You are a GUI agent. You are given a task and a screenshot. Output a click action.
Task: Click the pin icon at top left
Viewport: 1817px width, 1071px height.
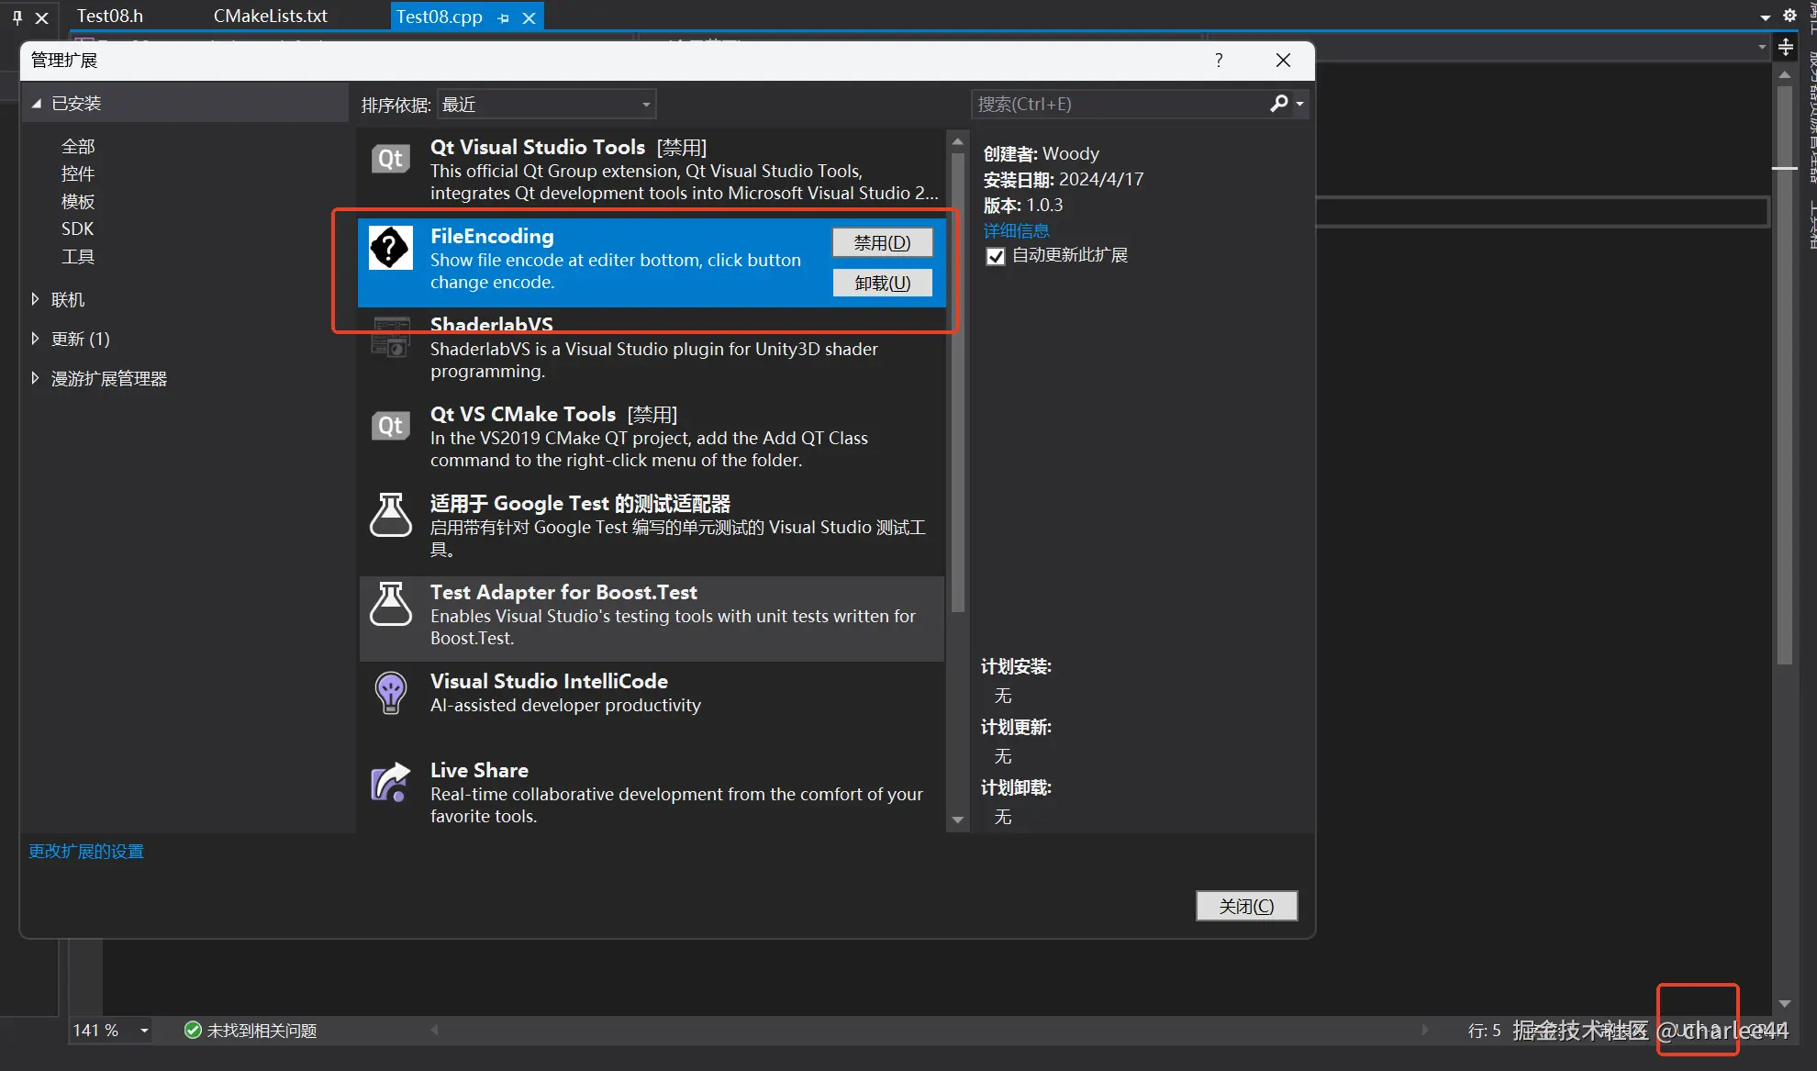coord(17,17)
